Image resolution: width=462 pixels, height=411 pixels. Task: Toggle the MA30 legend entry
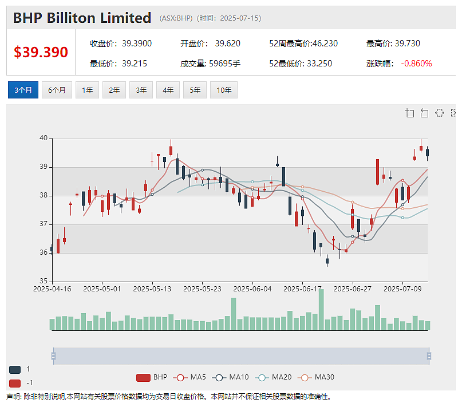[316, 377]
